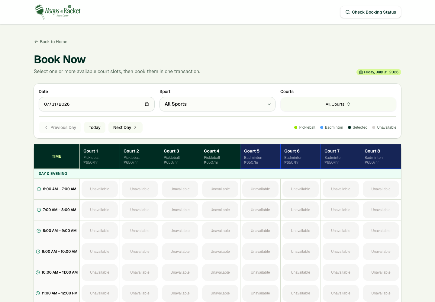Click the clock icon for 11:00 AM slot

point(38,293)
